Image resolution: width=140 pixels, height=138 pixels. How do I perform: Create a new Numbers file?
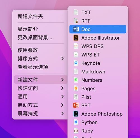point(98,80)
